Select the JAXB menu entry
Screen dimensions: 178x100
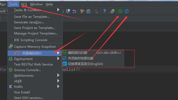(35, 81)
